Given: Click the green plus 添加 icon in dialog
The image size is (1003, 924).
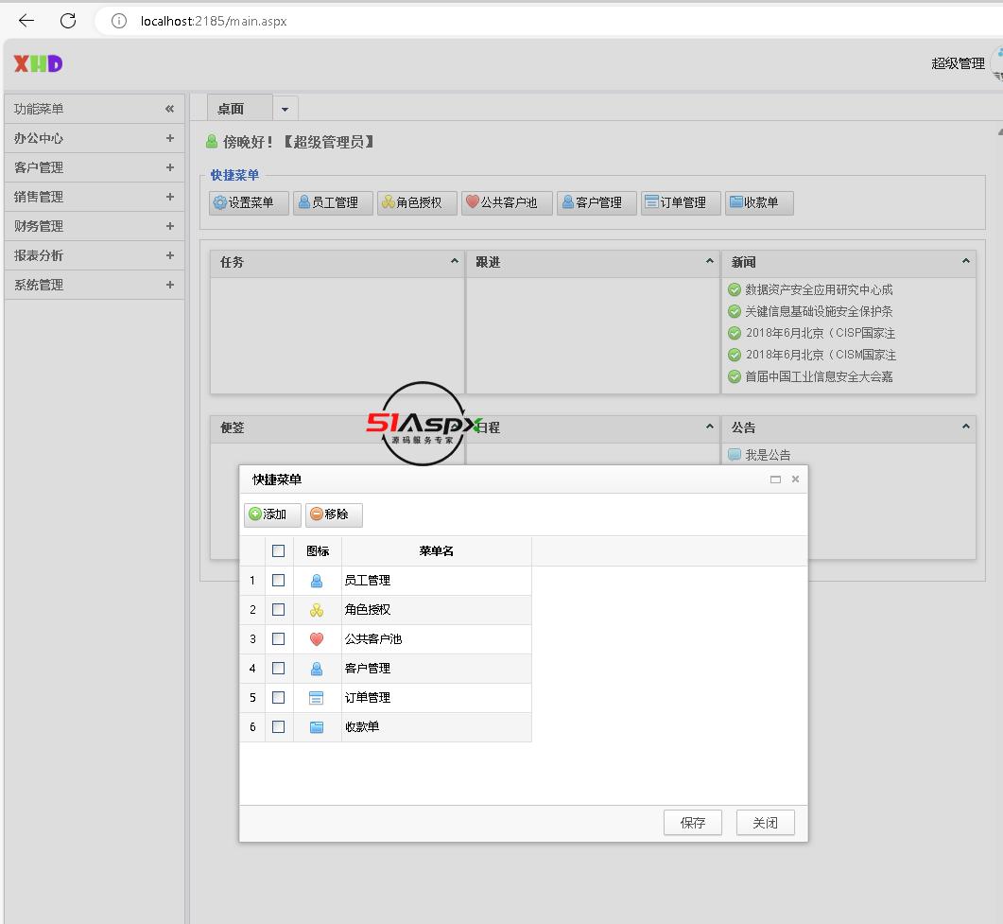Looking at the screenshot, I should click(x=255, y=514).
